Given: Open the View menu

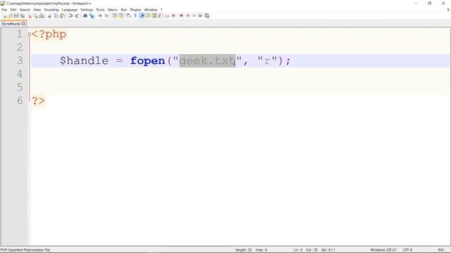Looking at the screenshot, I should click(x=37, y=10).
